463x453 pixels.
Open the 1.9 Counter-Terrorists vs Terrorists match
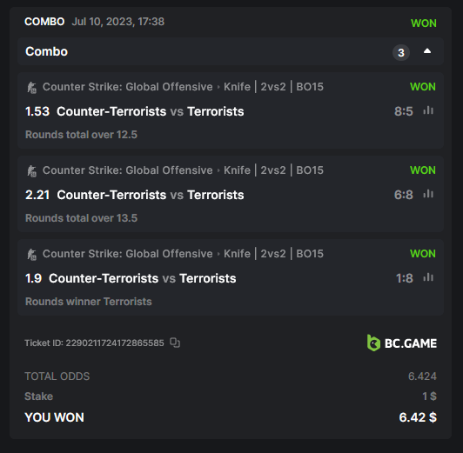pos(131,278)
